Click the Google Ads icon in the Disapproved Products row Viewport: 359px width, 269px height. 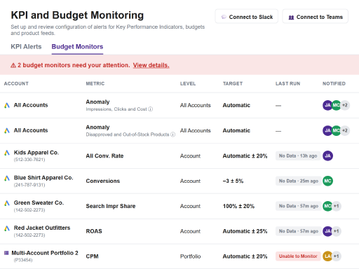coord(7,130)
